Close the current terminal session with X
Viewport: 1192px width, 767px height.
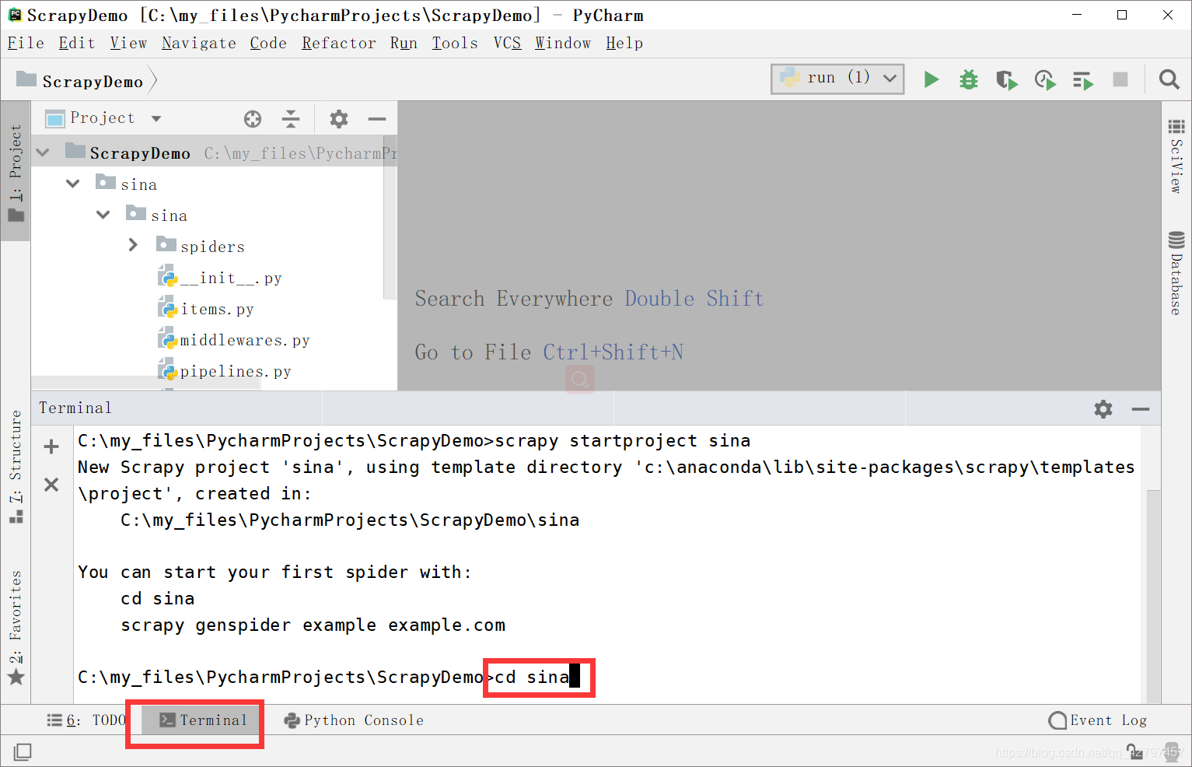click(x=51, y=485)
